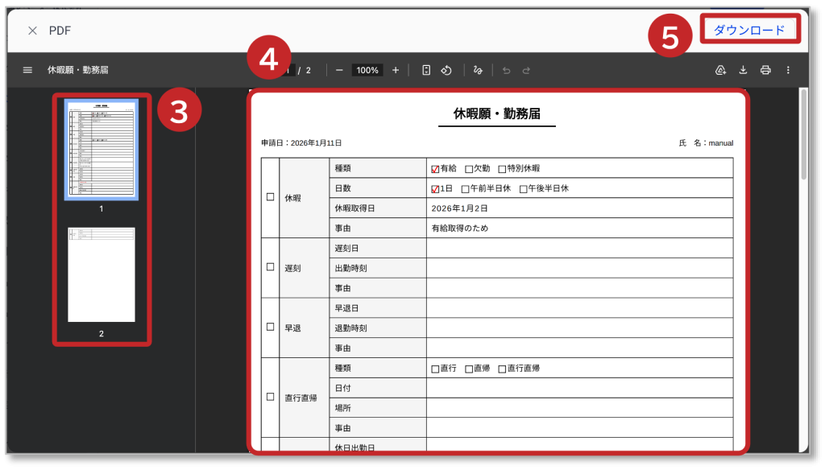Click the zoom in plus icon

(396, 70)
